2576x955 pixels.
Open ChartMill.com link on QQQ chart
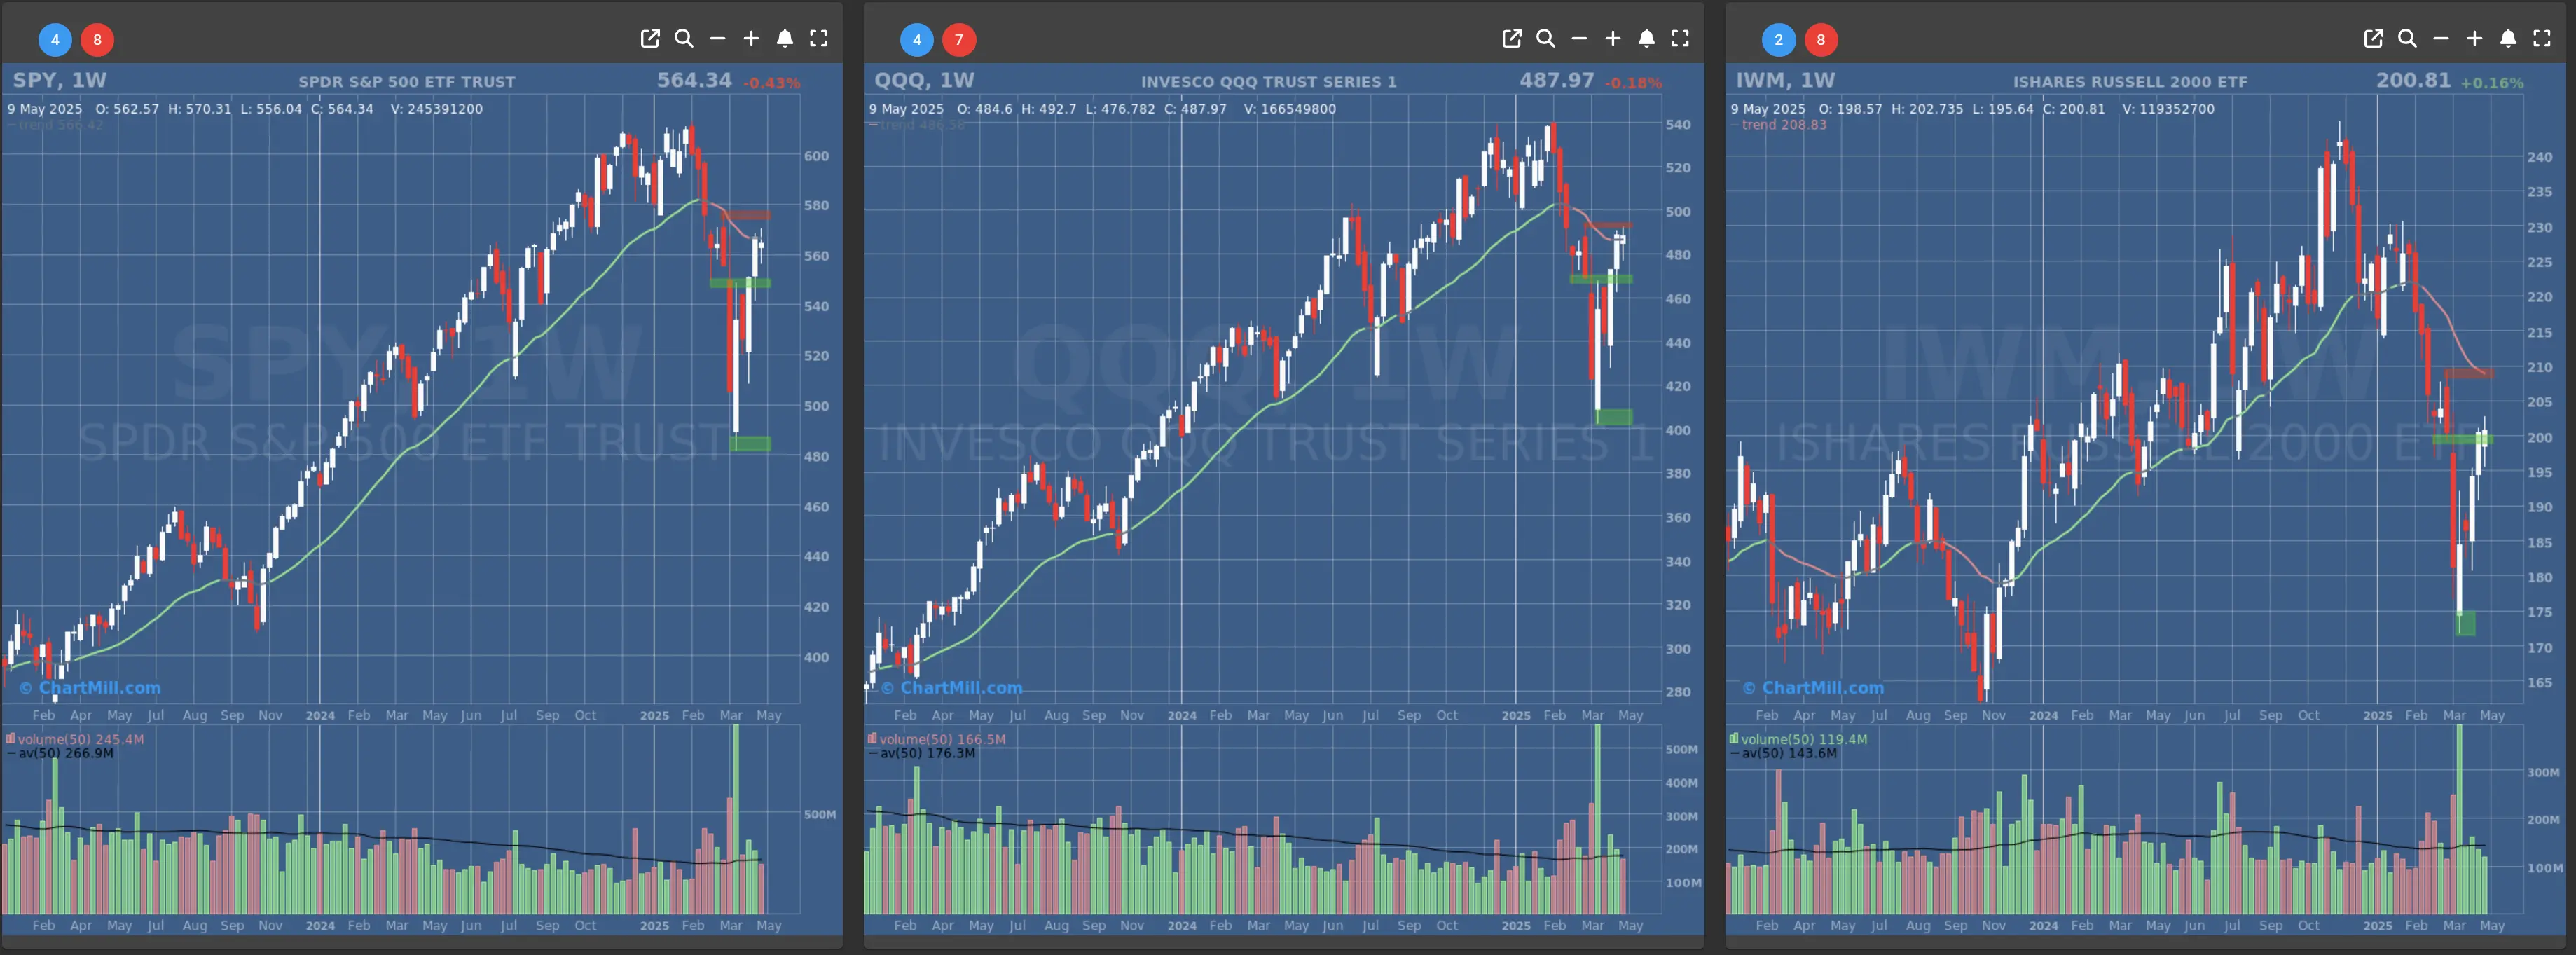[952, 688]
